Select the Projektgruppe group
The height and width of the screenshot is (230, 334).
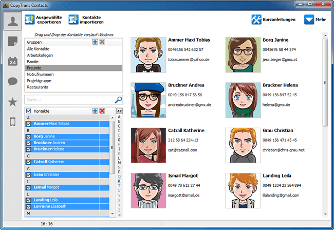(x=73, y=81)
